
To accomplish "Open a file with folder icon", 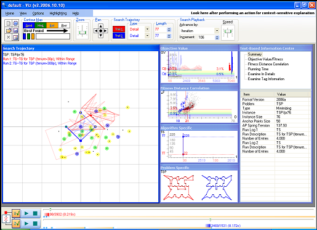I will click(x=9, y=30).
